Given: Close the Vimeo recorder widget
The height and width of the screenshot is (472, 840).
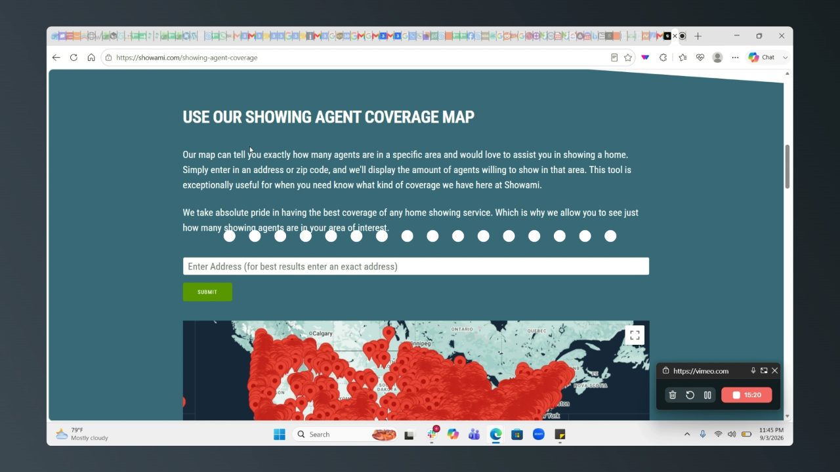Looking at the screenshot, I should (775, 371).
